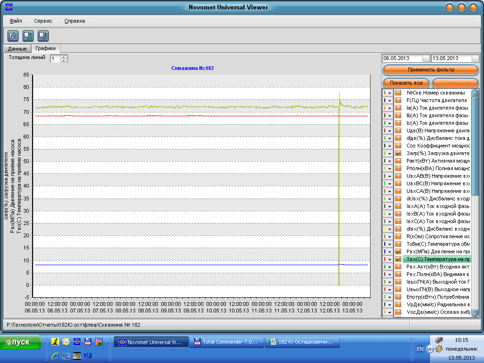484x363 pixels.
Task: Click the Outlook clock icon in quick launch
Action: pyautogui.click(x=66, y=341)
